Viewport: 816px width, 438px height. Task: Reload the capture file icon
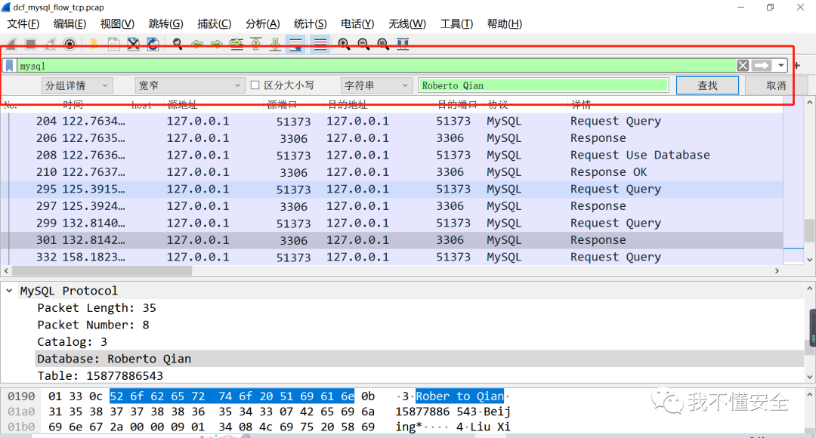click(x=153, y=45)
